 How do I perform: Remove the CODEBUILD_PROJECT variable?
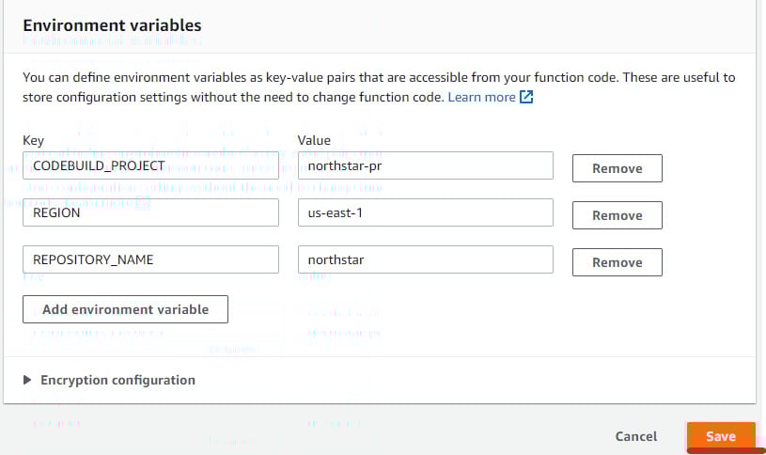617,168
